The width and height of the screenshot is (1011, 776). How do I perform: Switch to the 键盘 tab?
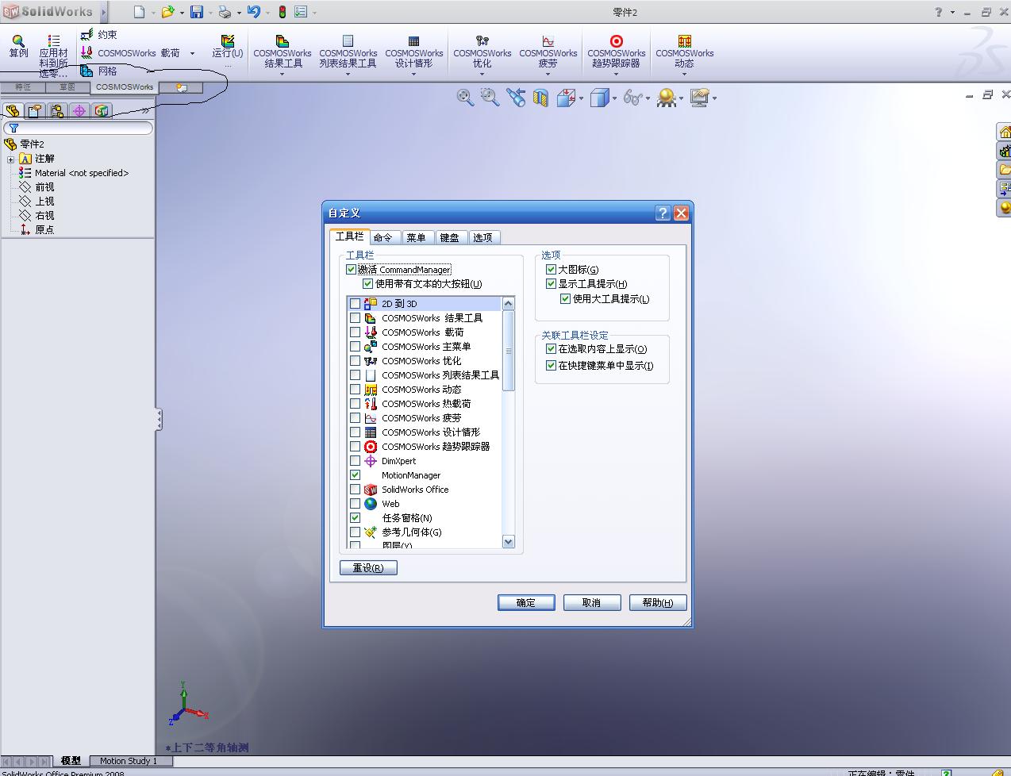(450, 237)
